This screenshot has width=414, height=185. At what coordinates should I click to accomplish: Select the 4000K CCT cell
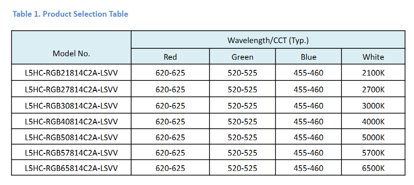pyautogui.click(x=373, y=121)
